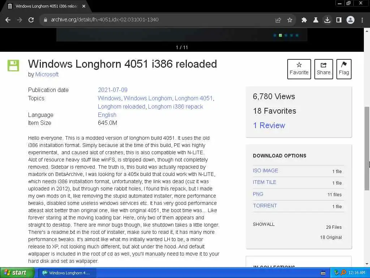This screenshot has width=370, height=278.
Task: Click the '18 Favorites' text
Action: pos(275,111)
